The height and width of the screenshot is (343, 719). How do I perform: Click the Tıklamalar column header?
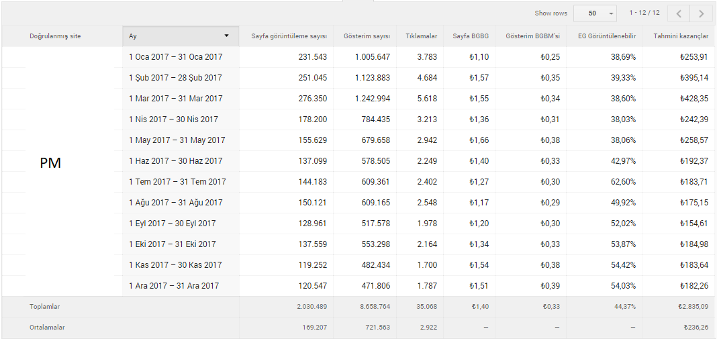pos(422,36)
